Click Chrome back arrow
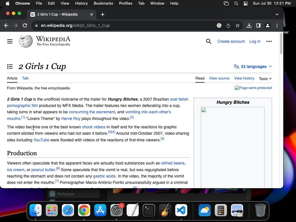The image size is (296, 222). (6, 25)
